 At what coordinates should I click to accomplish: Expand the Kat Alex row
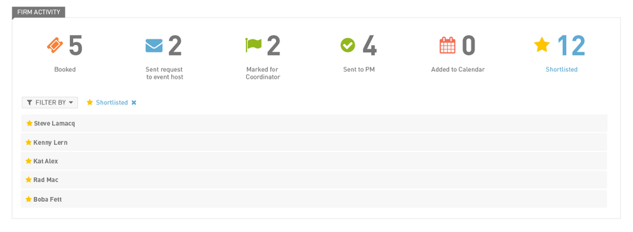[x=314, y=161]
